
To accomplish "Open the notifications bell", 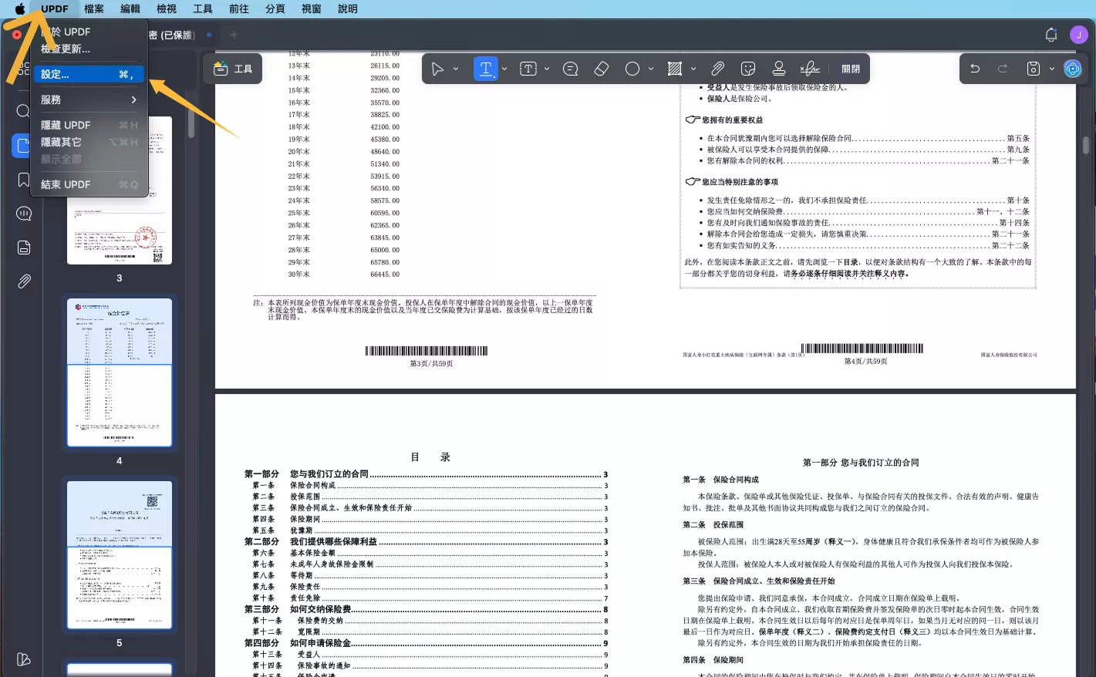I will pyautogui.click(x=1051, y=35).
